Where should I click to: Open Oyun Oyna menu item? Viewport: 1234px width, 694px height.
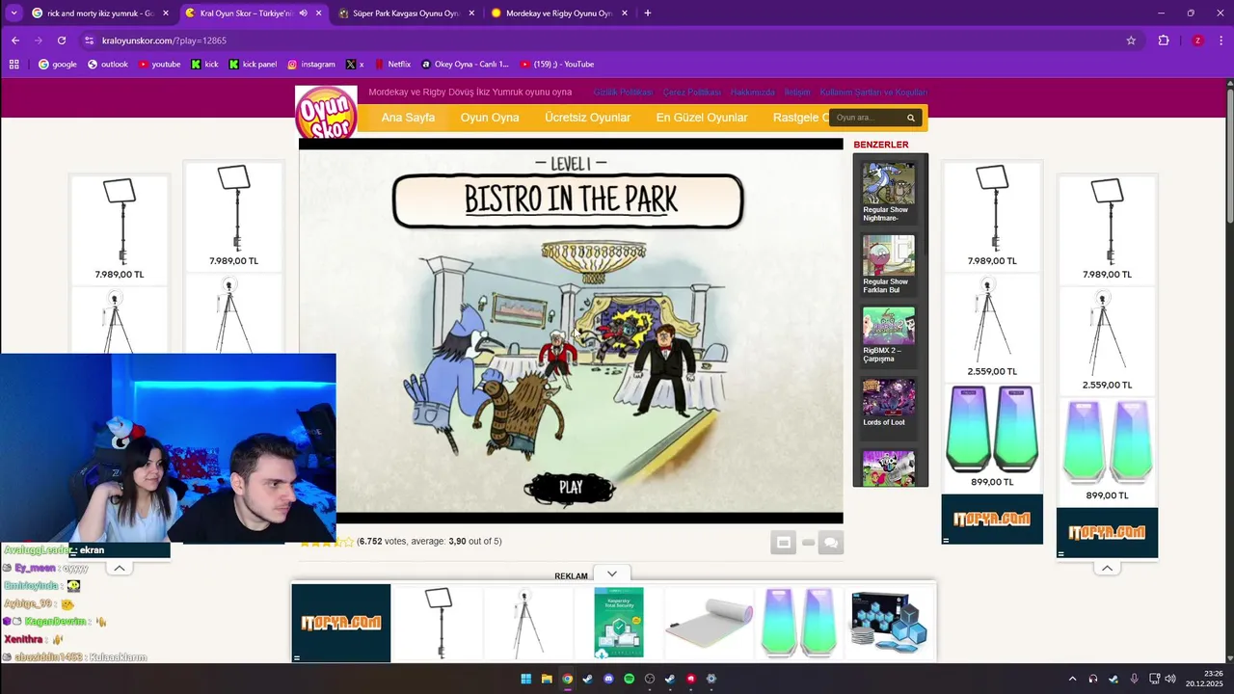490,118
